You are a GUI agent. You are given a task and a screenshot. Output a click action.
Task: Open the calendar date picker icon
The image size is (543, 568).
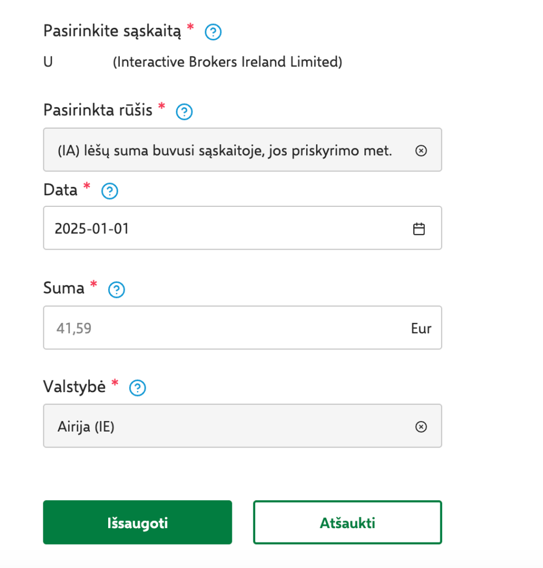(x=419, y=229)
